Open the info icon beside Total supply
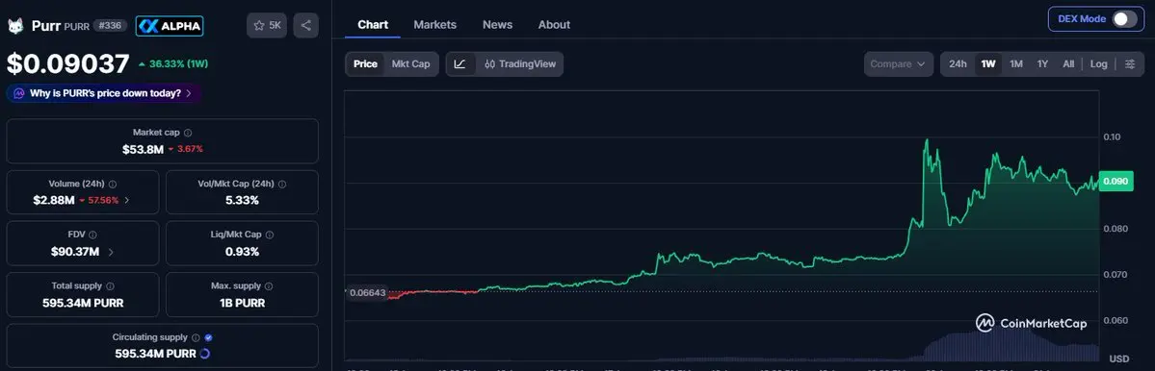1155x371 pixels. 110,286
